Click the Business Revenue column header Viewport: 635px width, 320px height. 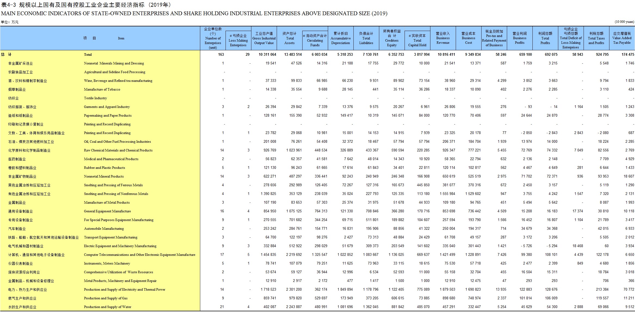pos(443,38)
